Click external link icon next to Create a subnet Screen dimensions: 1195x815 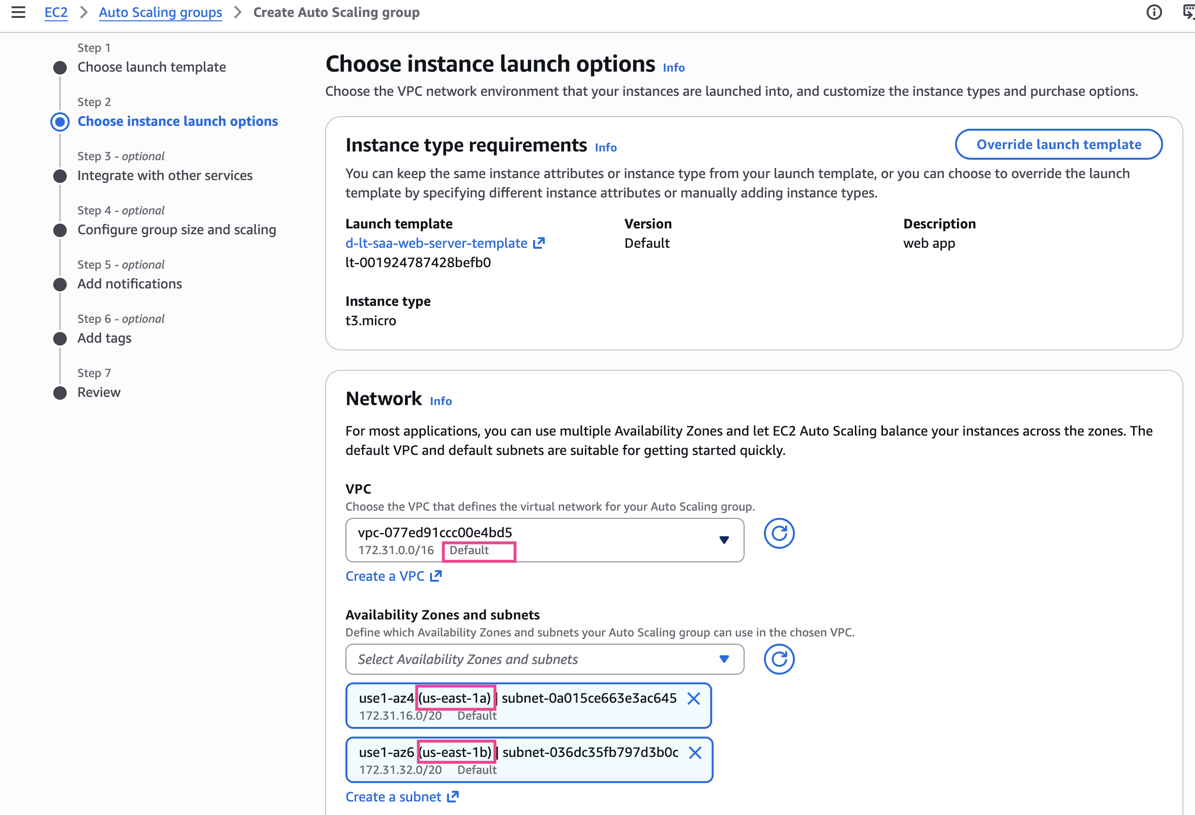tap(452, 797)
